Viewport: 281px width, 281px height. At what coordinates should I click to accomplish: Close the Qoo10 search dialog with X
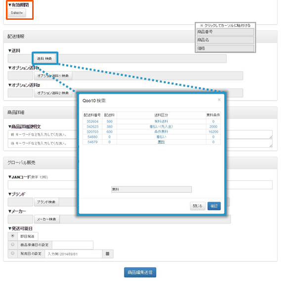coord(219,100)
